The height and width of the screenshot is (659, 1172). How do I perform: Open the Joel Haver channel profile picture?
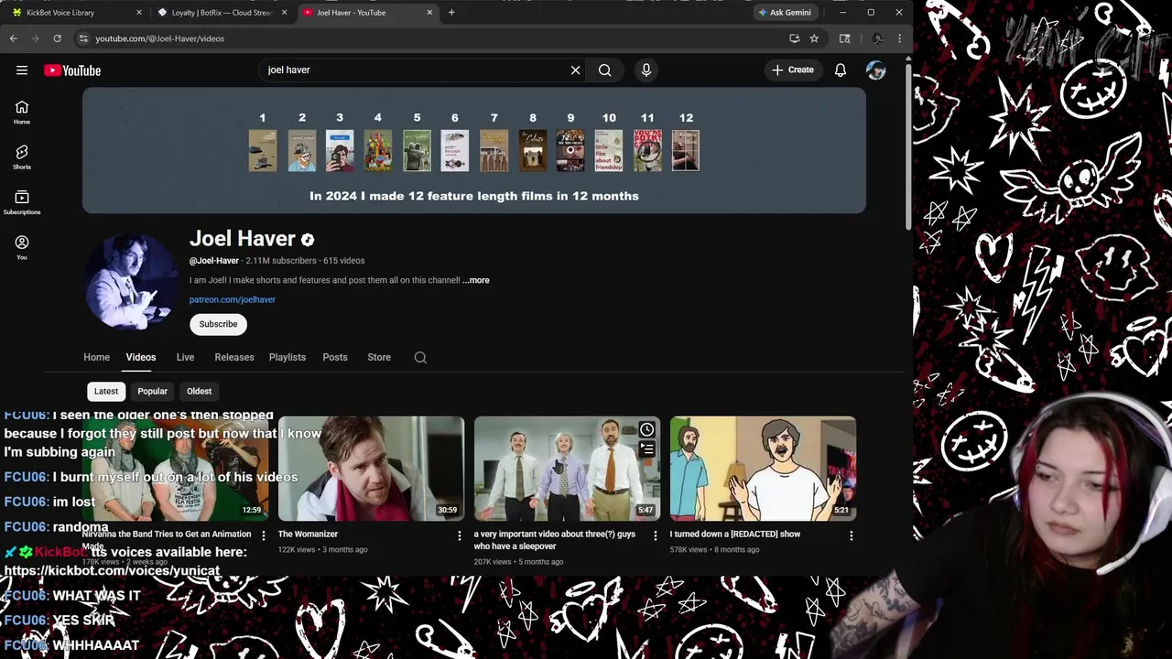(131, 280)
